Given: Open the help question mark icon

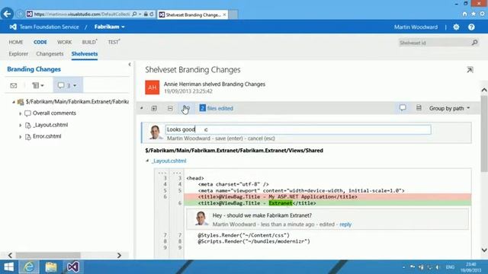Looking at the screenshot, I should click(471, 27).
